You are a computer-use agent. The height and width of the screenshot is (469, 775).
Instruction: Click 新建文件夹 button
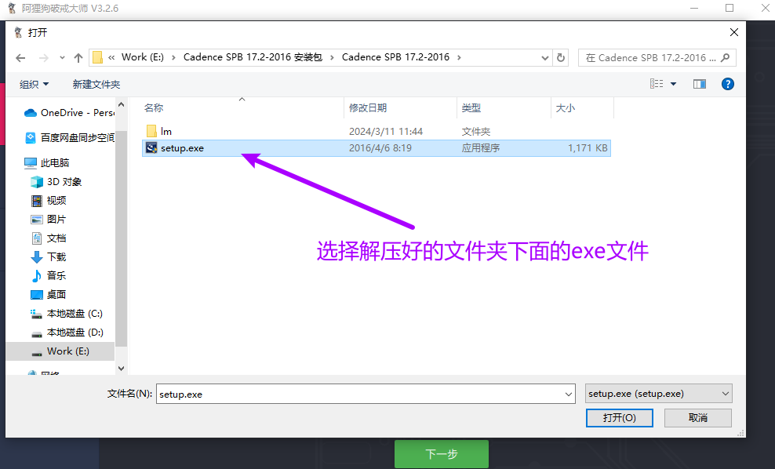[96, 85]
